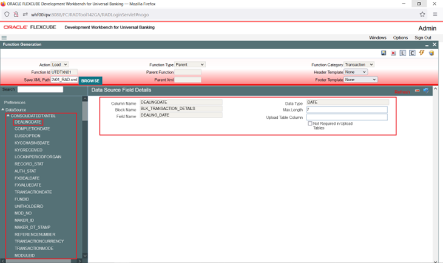Open the Action dropdown
Image resolution: width=443 pixels, height=263 pixels.
(x=59, y=65)
